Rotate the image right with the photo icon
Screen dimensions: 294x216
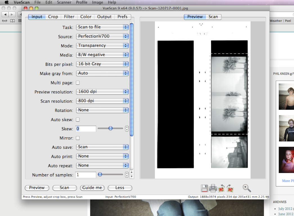click(x=230, y=188)
